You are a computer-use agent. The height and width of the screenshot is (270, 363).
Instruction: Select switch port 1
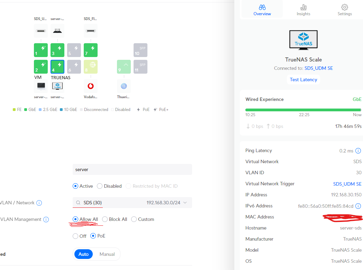(41, 50)
